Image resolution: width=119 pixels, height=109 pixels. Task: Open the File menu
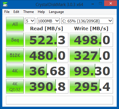[x=7, y=12]
